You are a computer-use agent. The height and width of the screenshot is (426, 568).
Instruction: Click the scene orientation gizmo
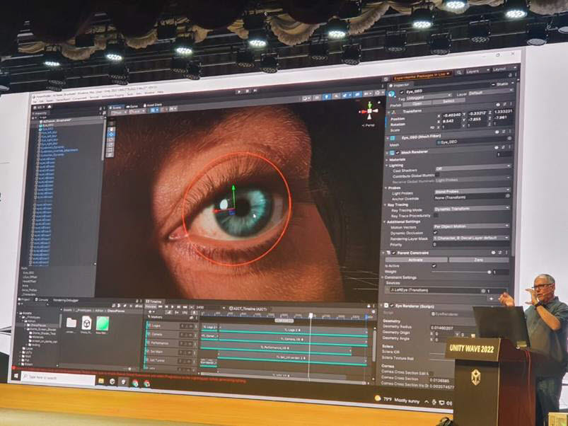coord(369,112)
